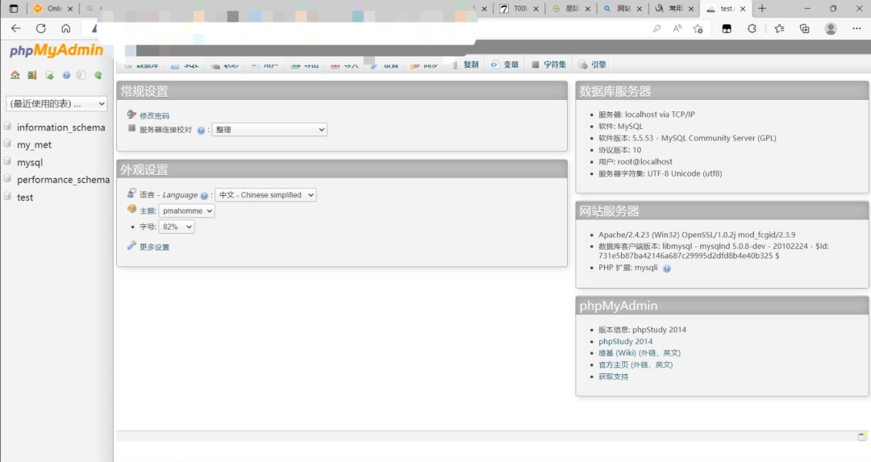The height and width of the screenshot is (462, 871).
Task: Click the 用户: root@localhost text
Action: coord(635,161)
